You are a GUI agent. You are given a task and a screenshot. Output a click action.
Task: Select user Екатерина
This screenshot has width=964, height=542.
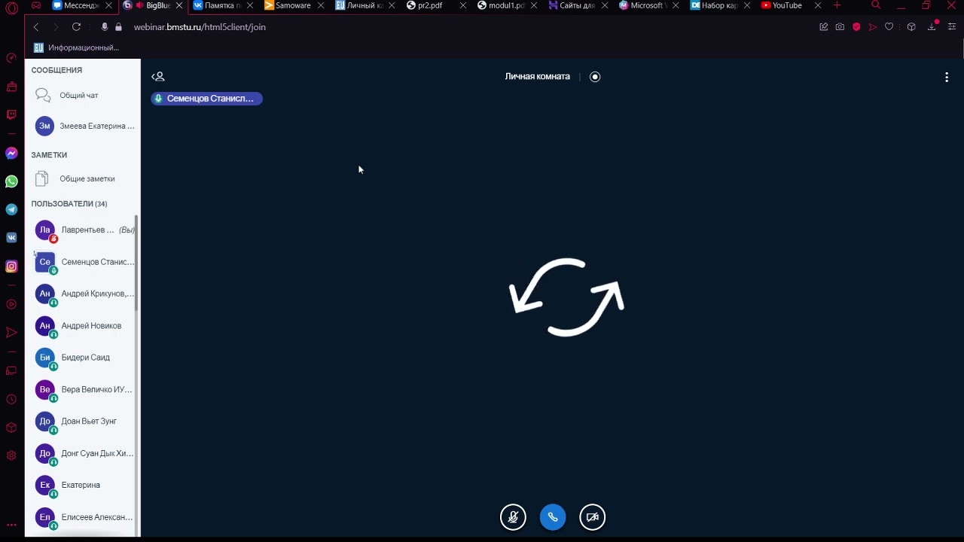(x=83, y=486)
